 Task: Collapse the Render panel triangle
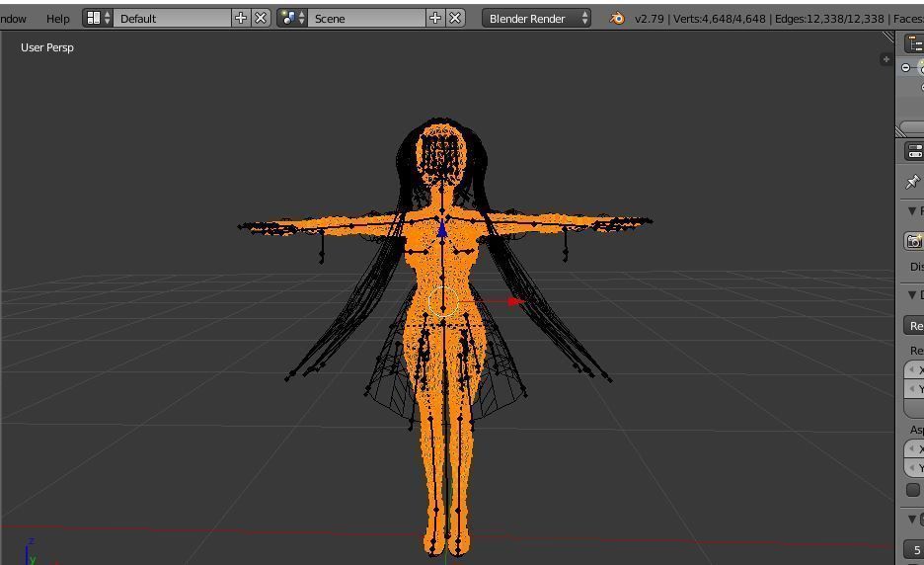click(911, 210)
